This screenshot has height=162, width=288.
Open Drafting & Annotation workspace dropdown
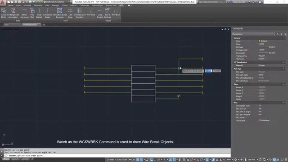(x=57, y=2)
